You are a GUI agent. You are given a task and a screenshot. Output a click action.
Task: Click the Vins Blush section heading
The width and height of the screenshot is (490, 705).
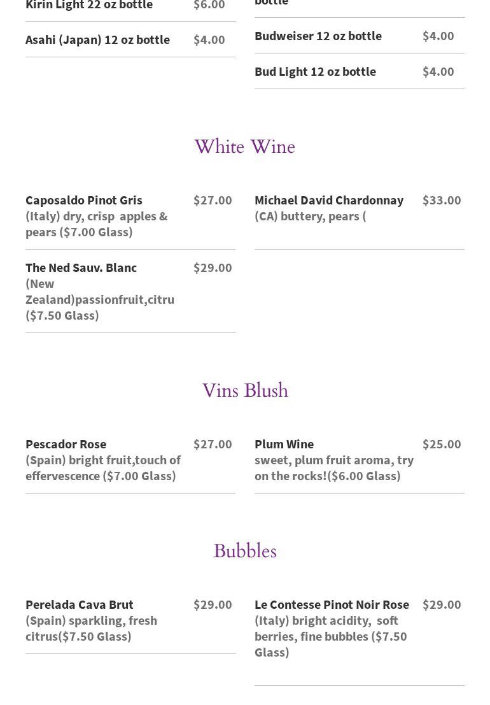point(245,390)
